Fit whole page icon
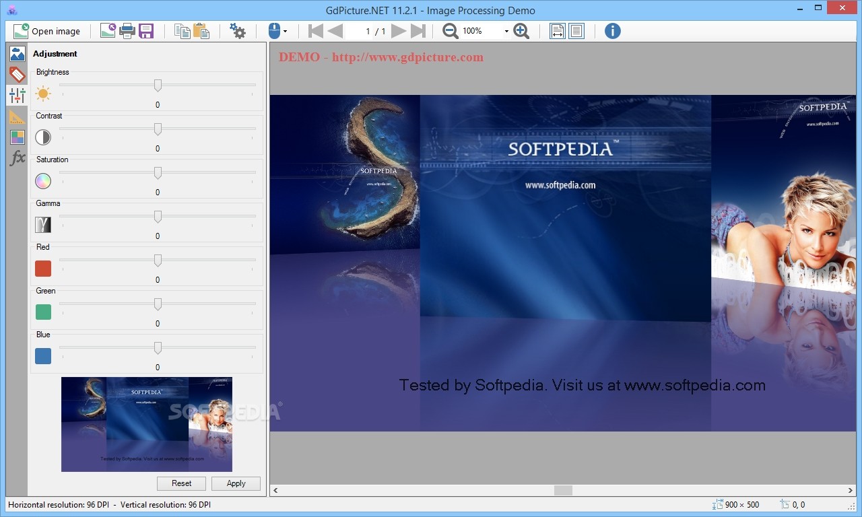862x517 pixels. coord(576,31)
